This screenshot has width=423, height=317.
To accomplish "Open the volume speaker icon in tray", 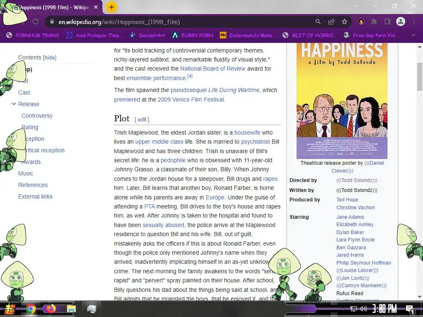I will tap(363, 309).
